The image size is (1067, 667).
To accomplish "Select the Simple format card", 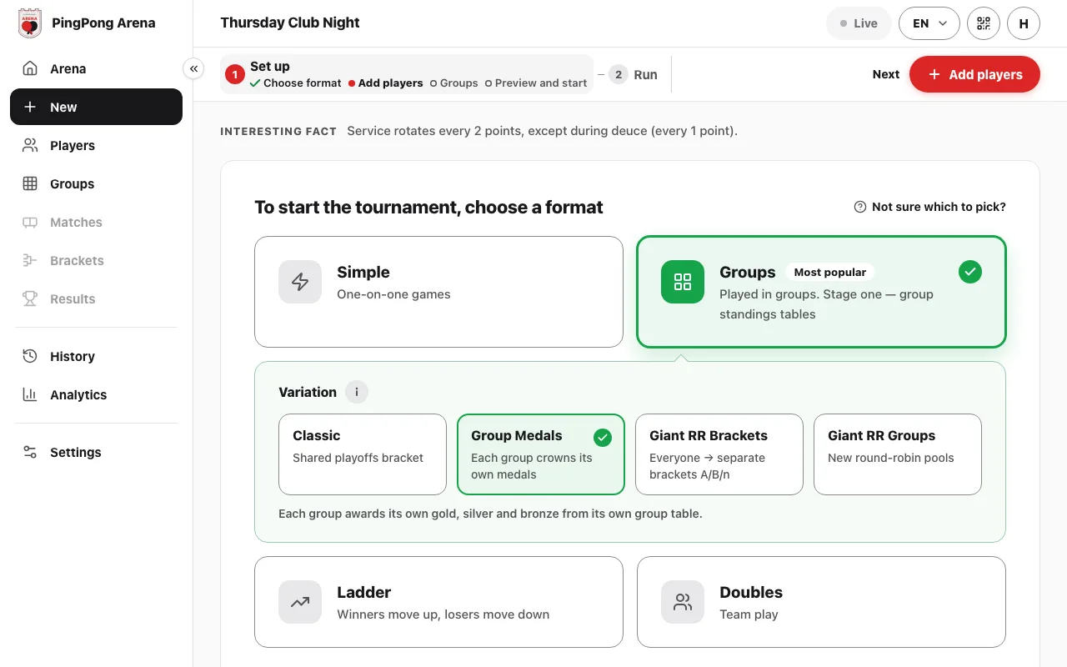I will point(438,292).
